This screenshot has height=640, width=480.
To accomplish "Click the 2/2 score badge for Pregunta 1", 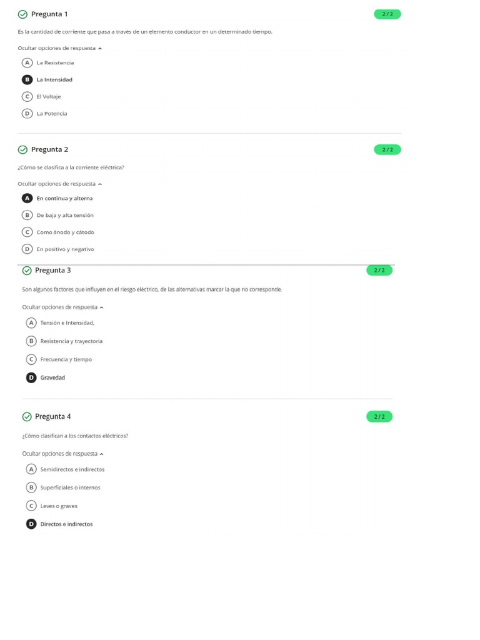I will [387, 14].
